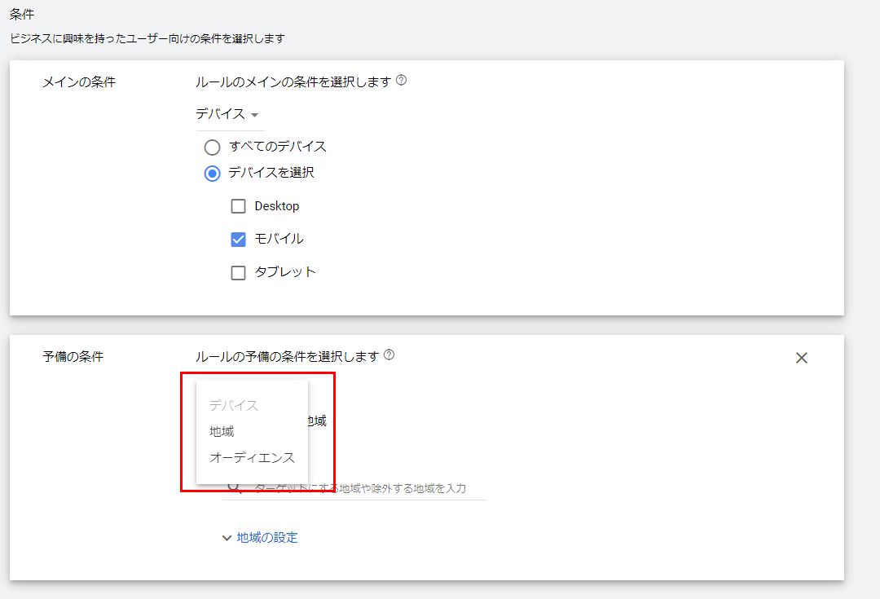Click the タブレット label text
Screen dimensions: 880x599
click(284, 272)
